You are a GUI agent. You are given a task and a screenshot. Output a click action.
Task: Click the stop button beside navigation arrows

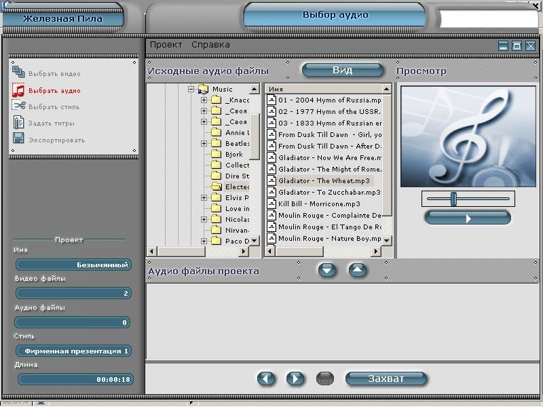coord(325,379)
